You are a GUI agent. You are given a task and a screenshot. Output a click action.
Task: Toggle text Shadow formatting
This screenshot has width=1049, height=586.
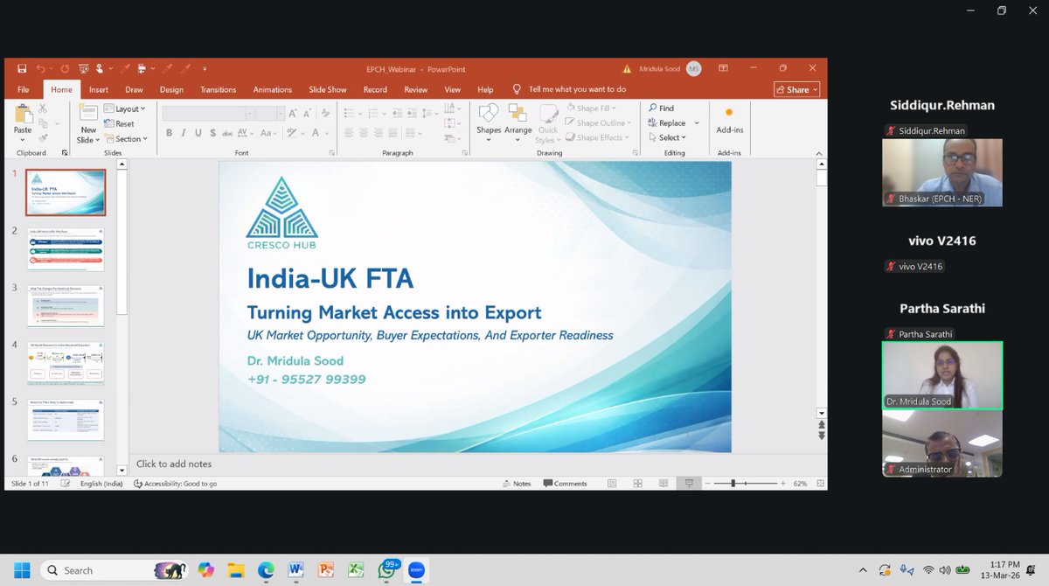(x=212, y=133)
